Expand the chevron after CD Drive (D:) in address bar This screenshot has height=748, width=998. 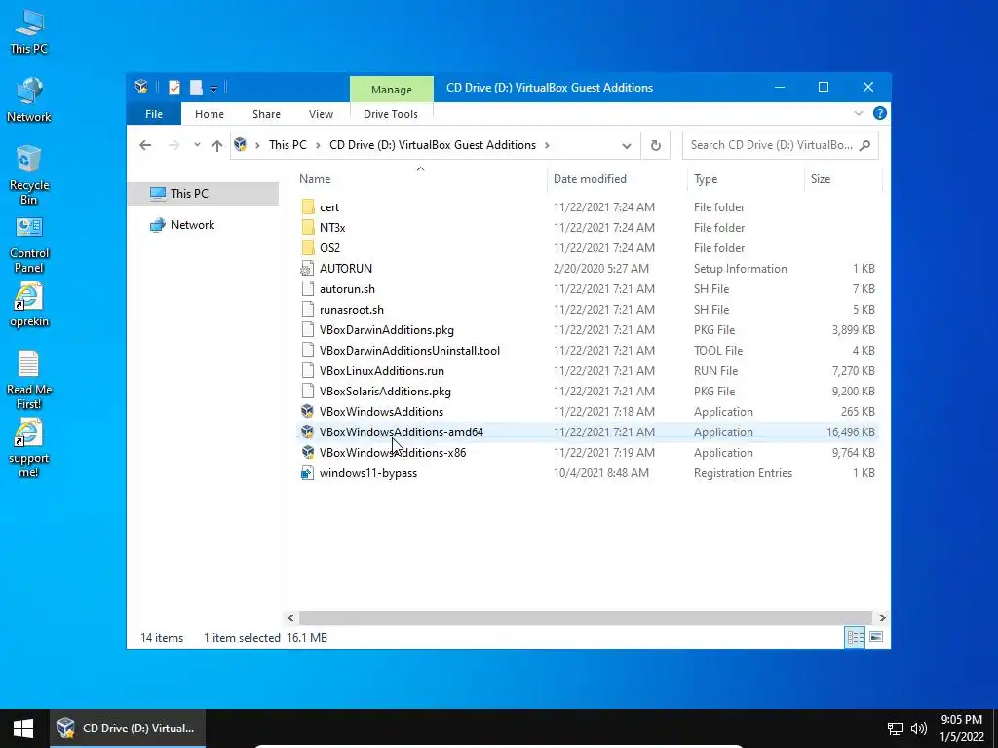coord(547,146)
